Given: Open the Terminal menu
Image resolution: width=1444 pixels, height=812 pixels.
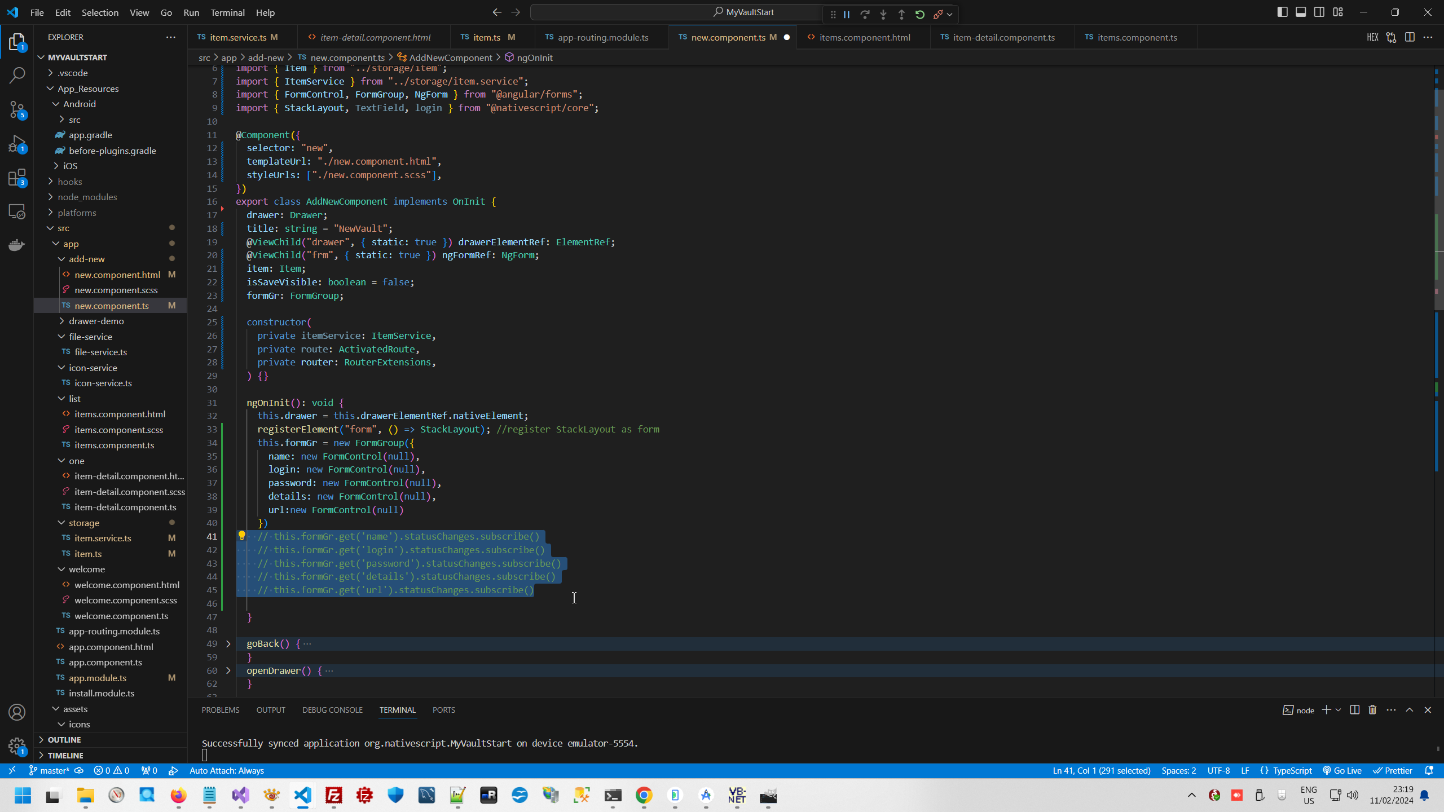Looking at the screenshot, I should [227, 12].
